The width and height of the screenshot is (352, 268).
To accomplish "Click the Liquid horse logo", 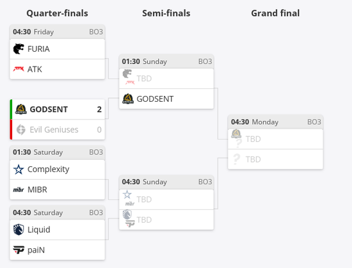I will (x=19, y=230).
